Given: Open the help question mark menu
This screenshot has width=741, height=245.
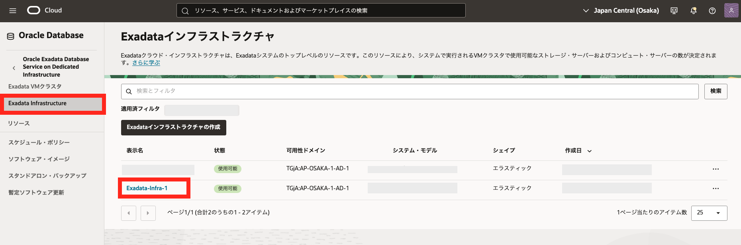Looking at the screenshot, I should 712,11.
